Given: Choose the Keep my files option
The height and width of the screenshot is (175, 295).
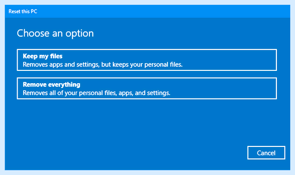Looking at the screenshot, I should coord(147,60).
